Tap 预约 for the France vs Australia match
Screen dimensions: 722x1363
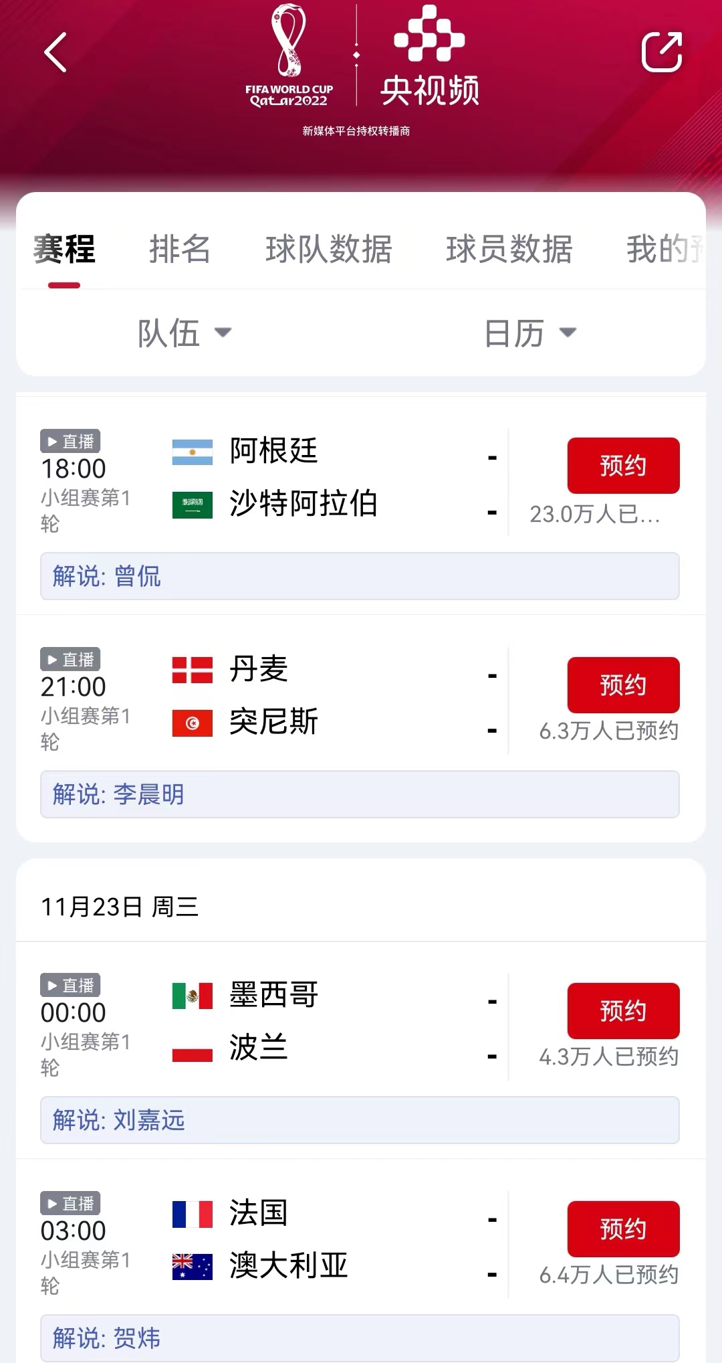click(x=623, y=1229)
